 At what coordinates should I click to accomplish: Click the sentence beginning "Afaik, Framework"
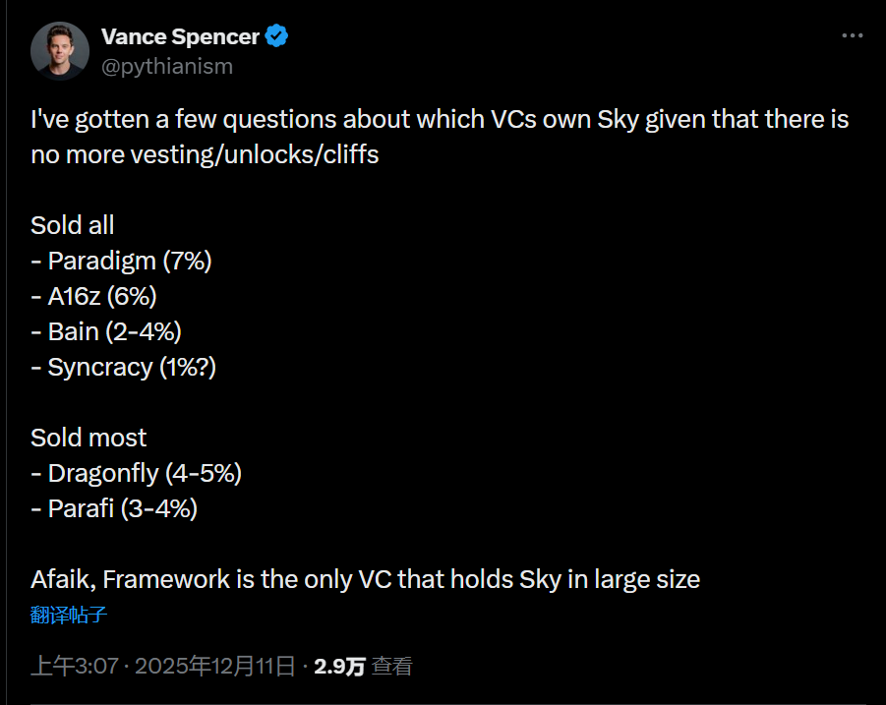coord(365,579)
